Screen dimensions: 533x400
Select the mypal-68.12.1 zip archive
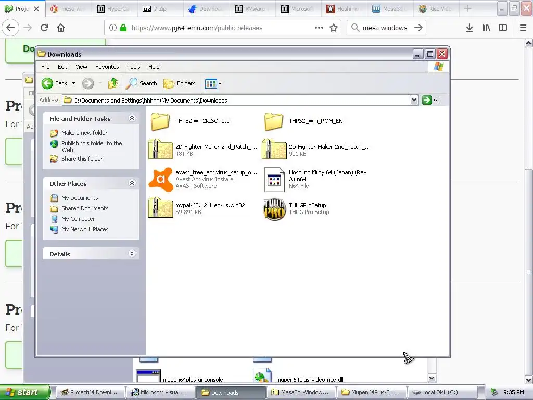197,208
